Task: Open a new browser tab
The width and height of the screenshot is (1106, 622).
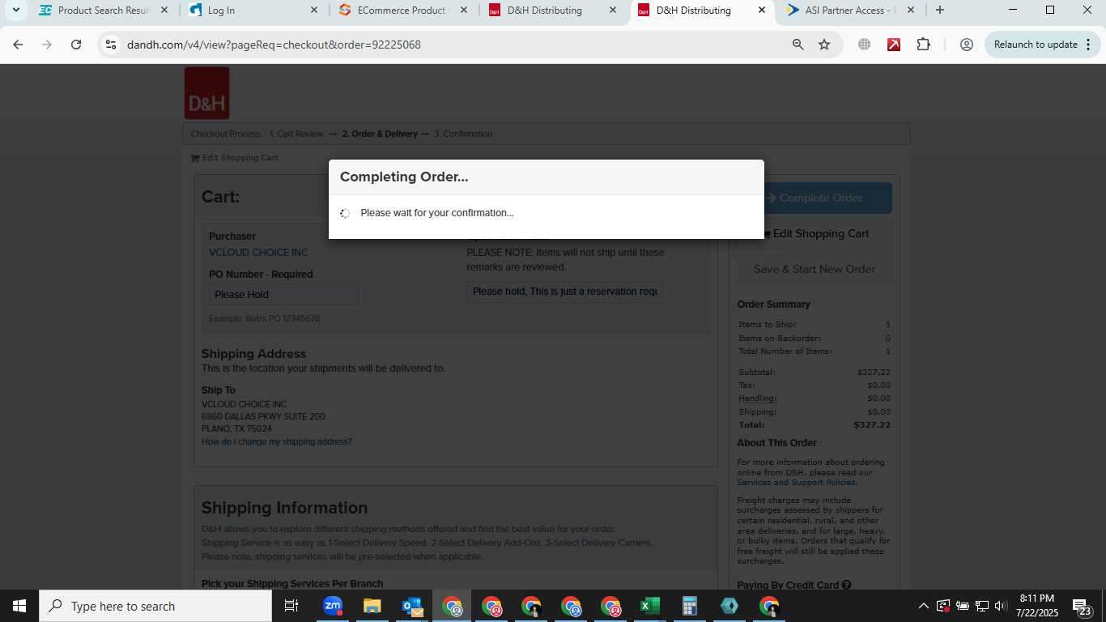Action: [939, 11]
